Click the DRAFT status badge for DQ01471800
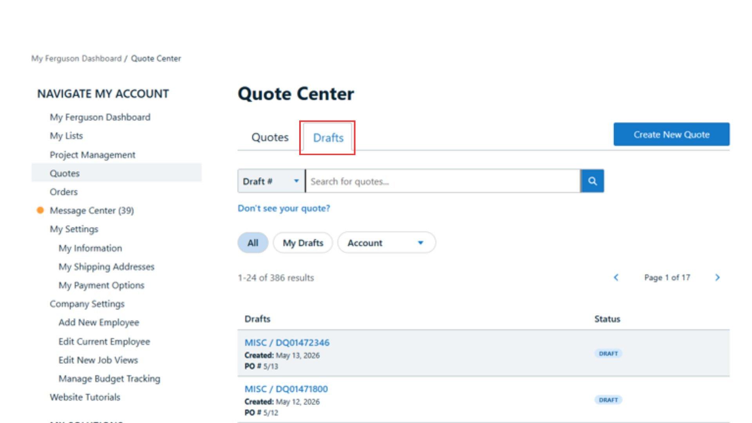752x423 pixels. [x=608, y=400]
